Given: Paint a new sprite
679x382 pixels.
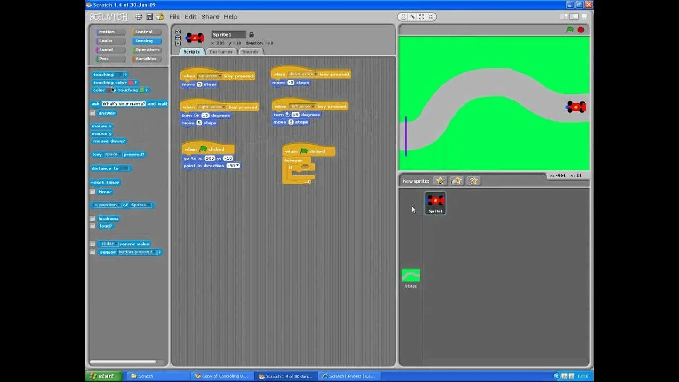Looking at the screenshot, I should [x=440, y=181].
